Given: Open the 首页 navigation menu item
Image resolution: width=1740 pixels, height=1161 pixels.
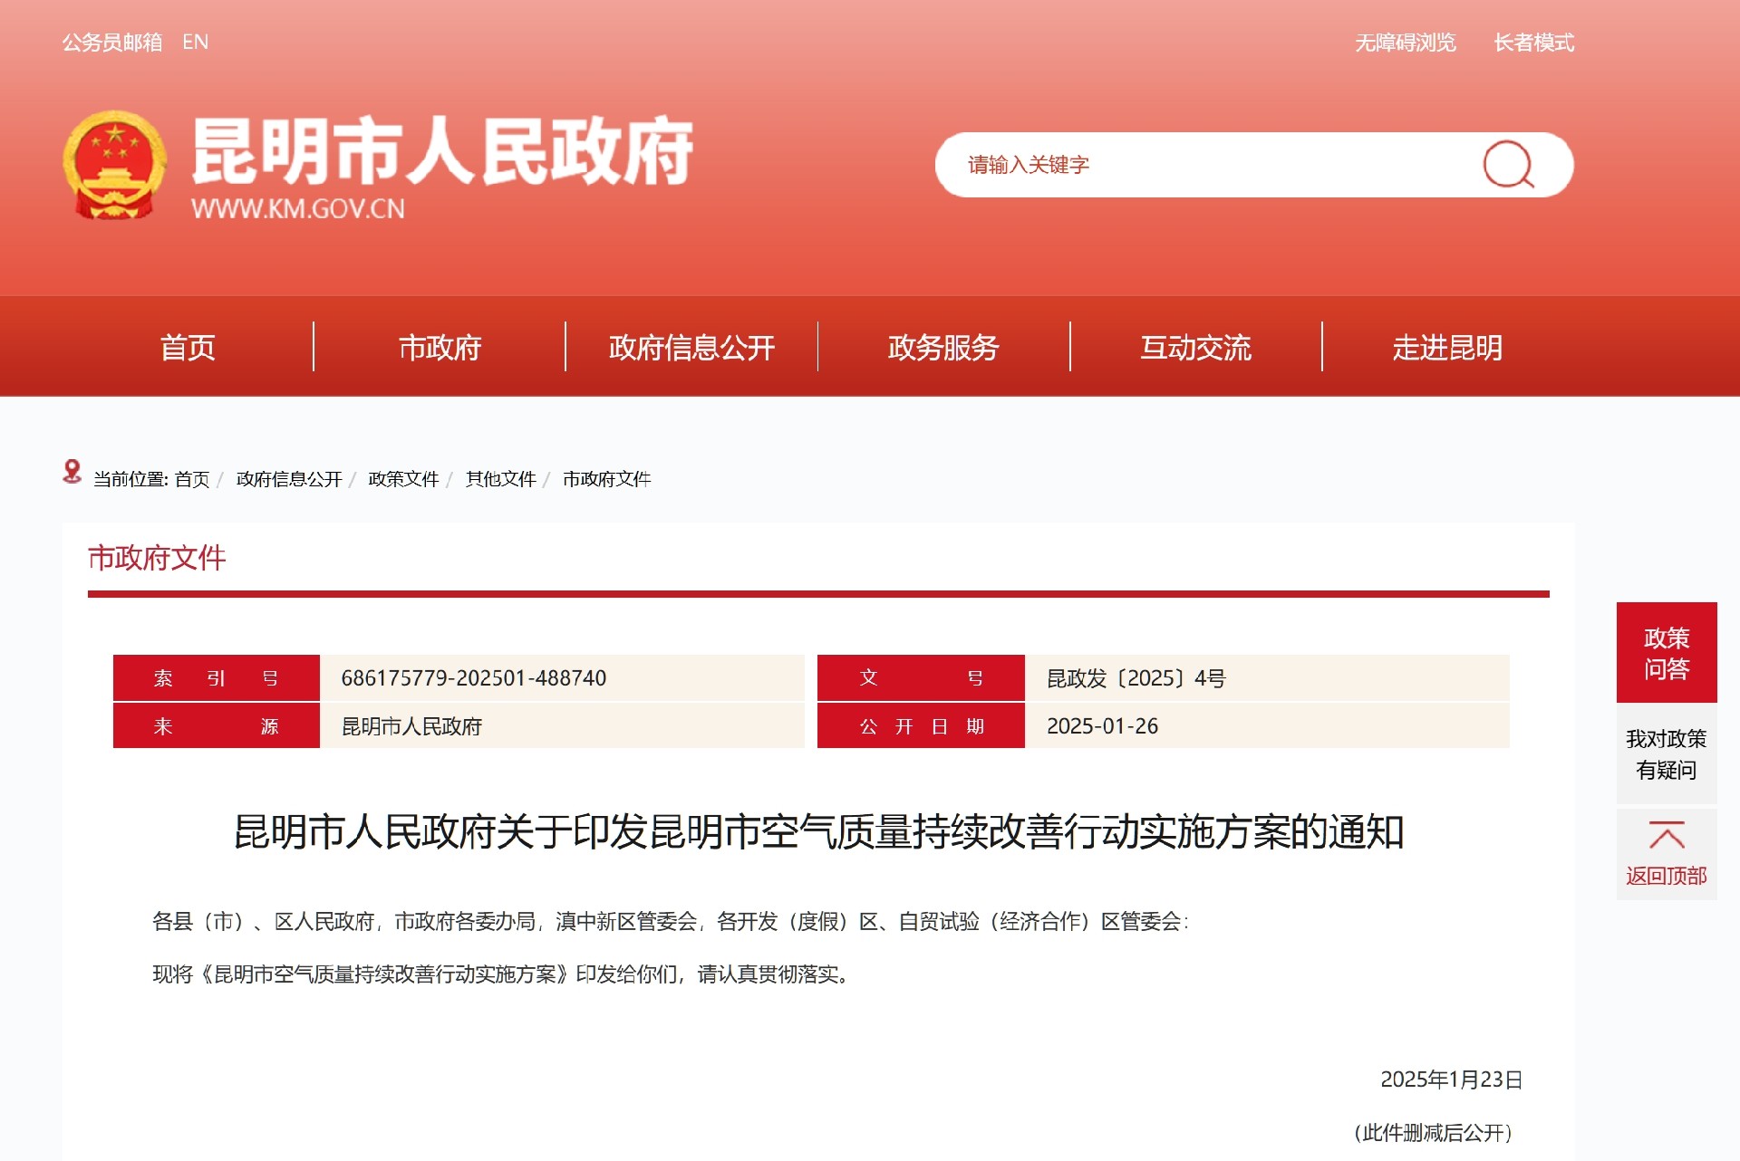Looking at the screenshot, I should click(188, 347).
